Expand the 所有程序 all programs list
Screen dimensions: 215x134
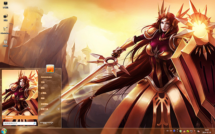tap(20, 117)
